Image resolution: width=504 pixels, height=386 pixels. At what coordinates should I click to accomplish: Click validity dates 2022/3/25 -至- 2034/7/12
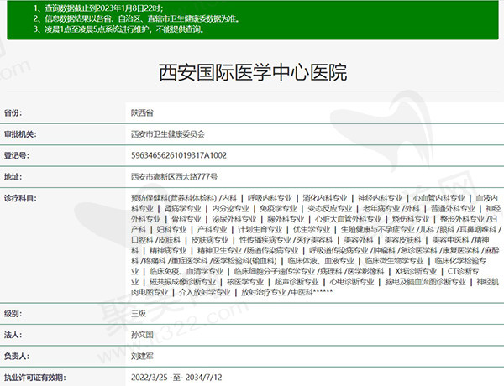176,378
